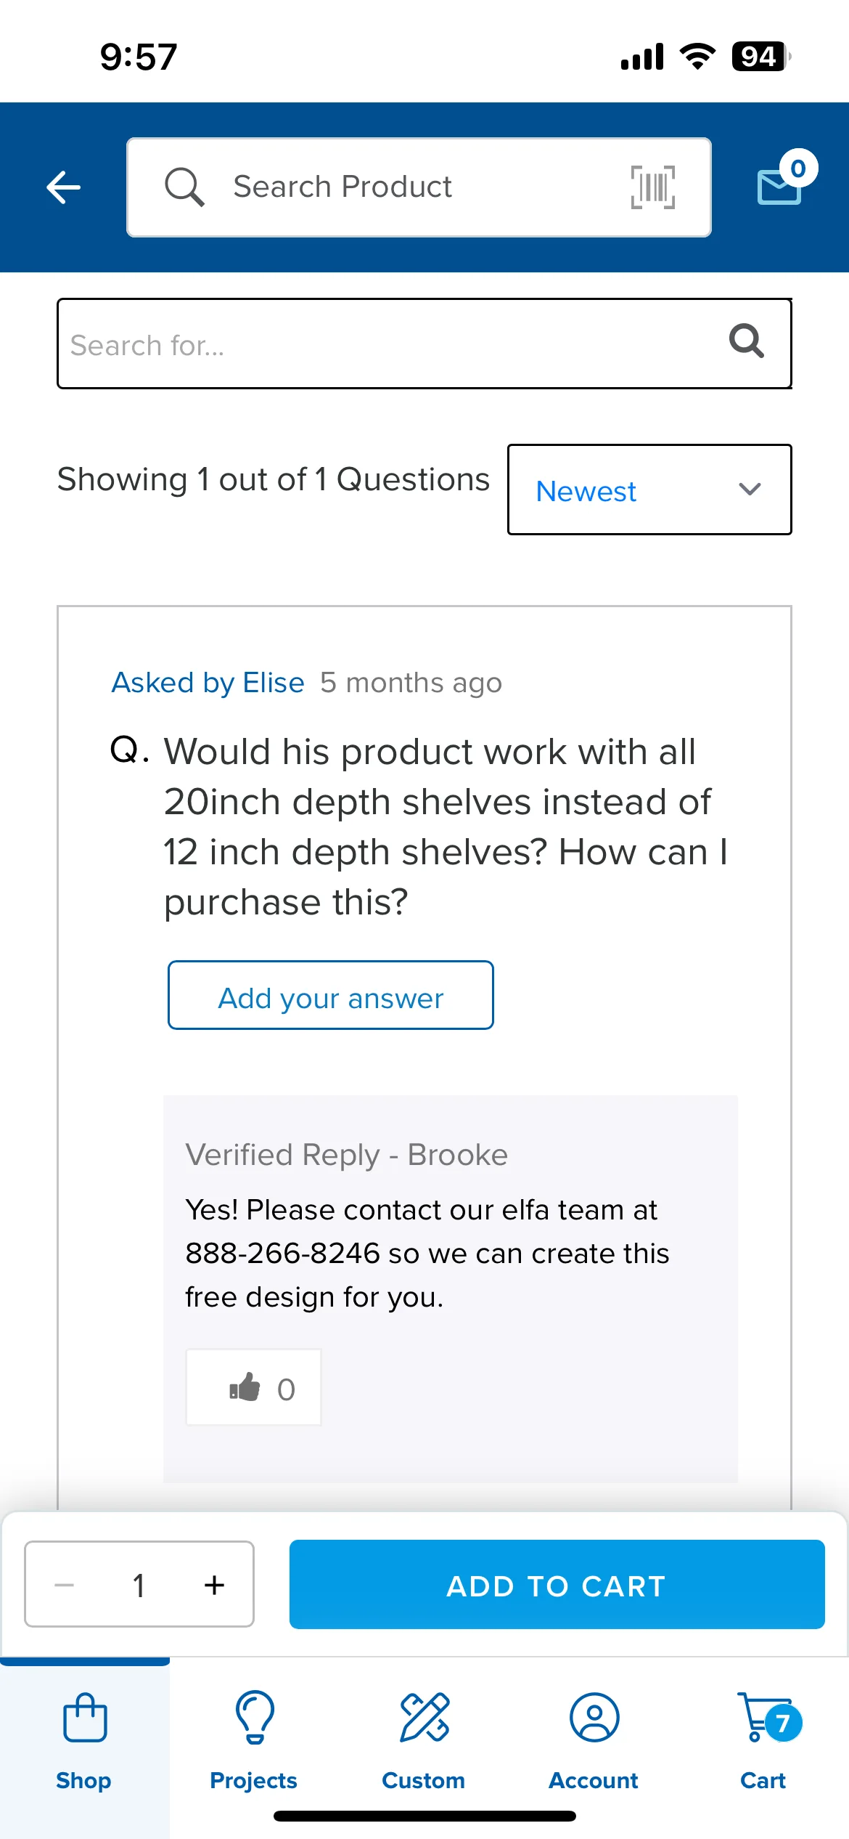
Task: Click the magnifier in Search Product bar
Action: point(184,187)
